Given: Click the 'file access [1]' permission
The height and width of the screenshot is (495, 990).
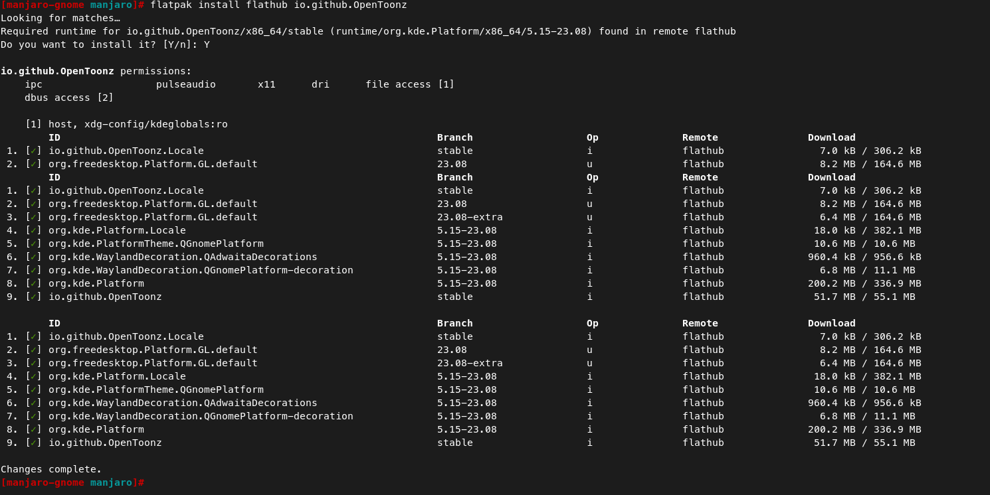Looking at the screenshot, I should click(409, 84).
